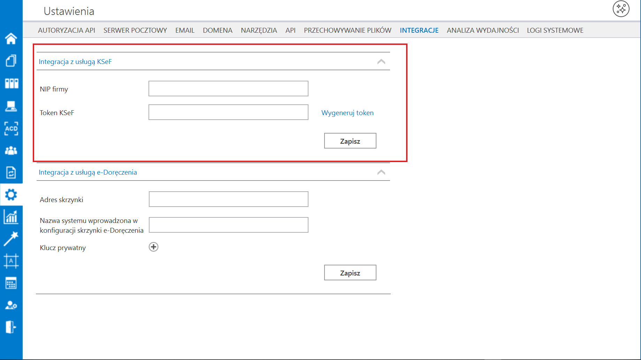Focus the Adres skrzynki text field
Image resolution: width=641 pixels, height=360 pixels.
(x=228, y=199)
